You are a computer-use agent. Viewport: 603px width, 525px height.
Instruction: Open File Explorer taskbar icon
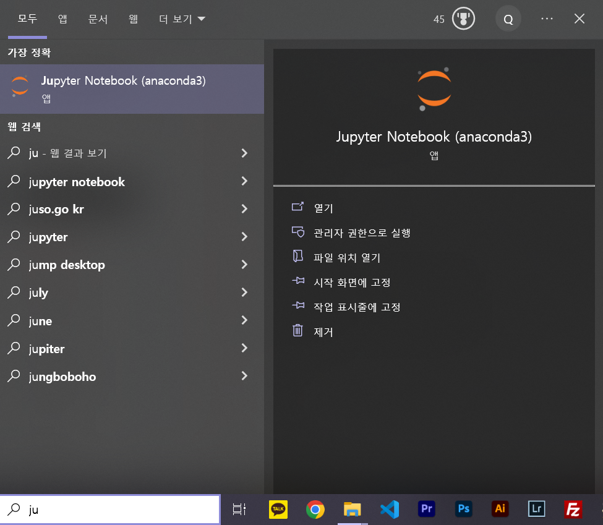[x=352, y=509]
